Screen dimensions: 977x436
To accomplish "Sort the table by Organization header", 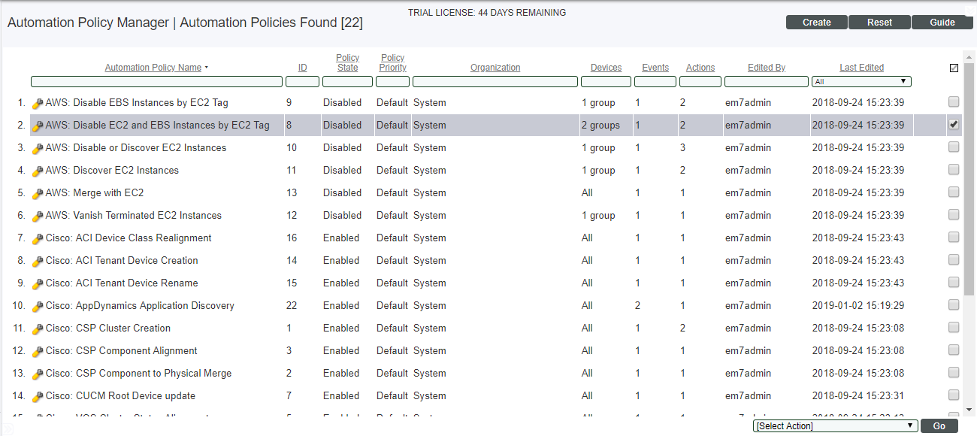I will coord(495,68).
